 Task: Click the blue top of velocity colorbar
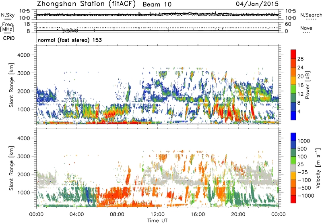point(293,137)
